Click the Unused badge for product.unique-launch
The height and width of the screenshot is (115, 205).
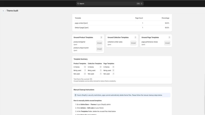(x=99, y=49)
